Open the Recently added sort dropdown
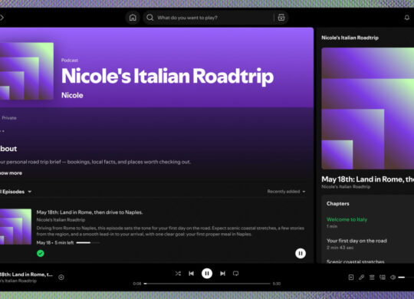Viewport: 414px width, 299px height. pyautogui.click(x=286, y=192)
